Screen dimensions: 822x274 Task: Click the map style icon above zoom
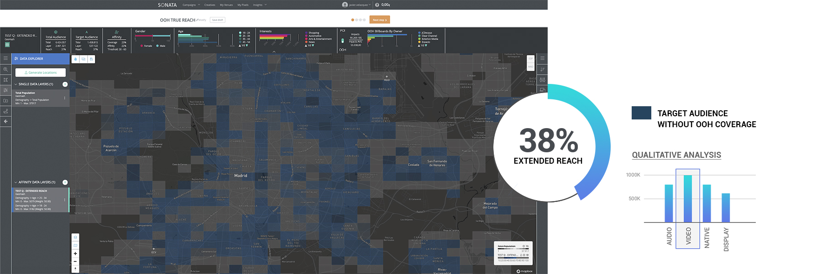(75, 245)
